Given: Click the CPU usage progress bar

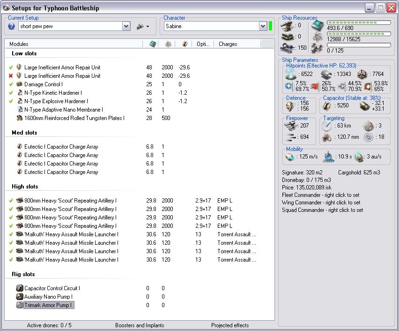Looking at the screenshot, I should [x=359, y=23].
